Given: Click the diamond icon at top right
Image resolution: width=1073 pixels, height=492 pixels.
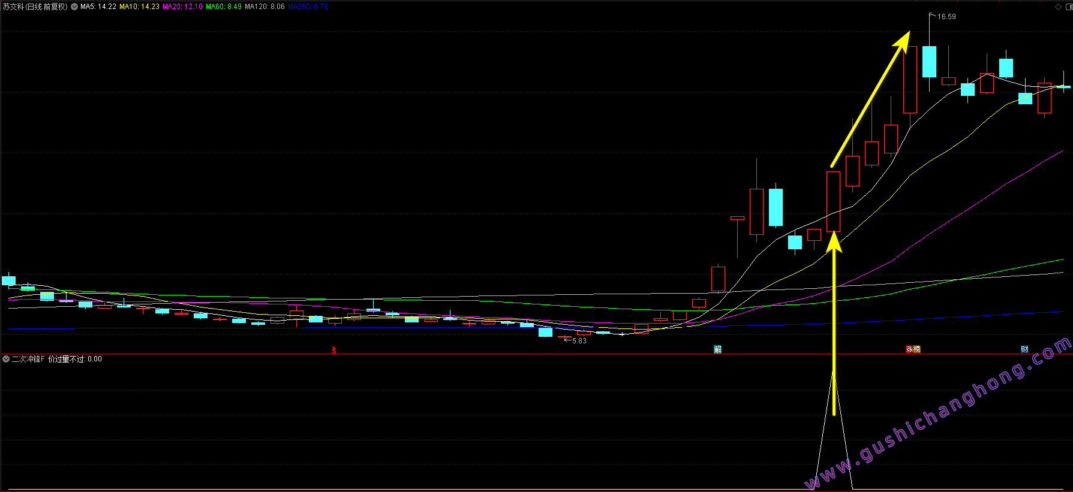Looking at the screenshot, I should click(1058, 7).
